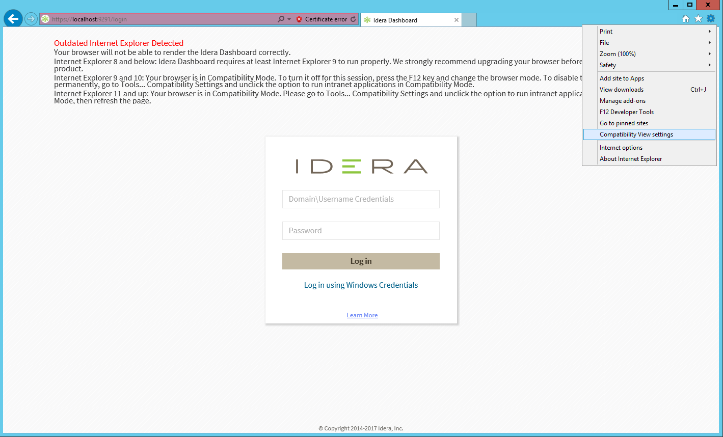Choose About Internet Explorer
Viewport: 723px width, 437px height.
click(x=649, y=159)
